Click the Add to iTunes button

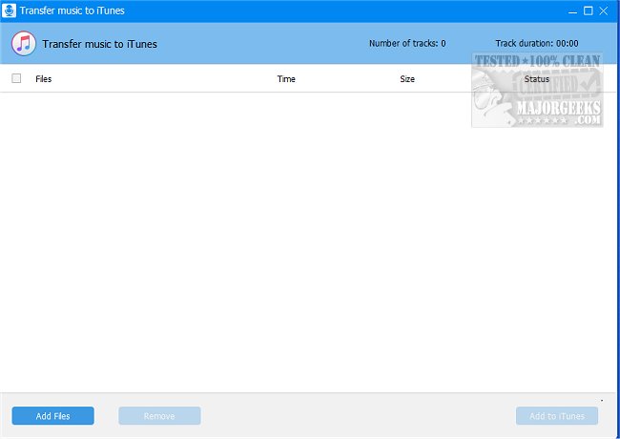click(x=557, y=416)
